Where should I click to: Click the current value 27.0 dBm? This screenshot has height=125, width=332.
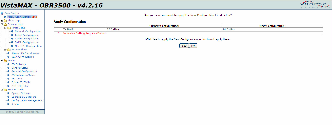[113, 30]
